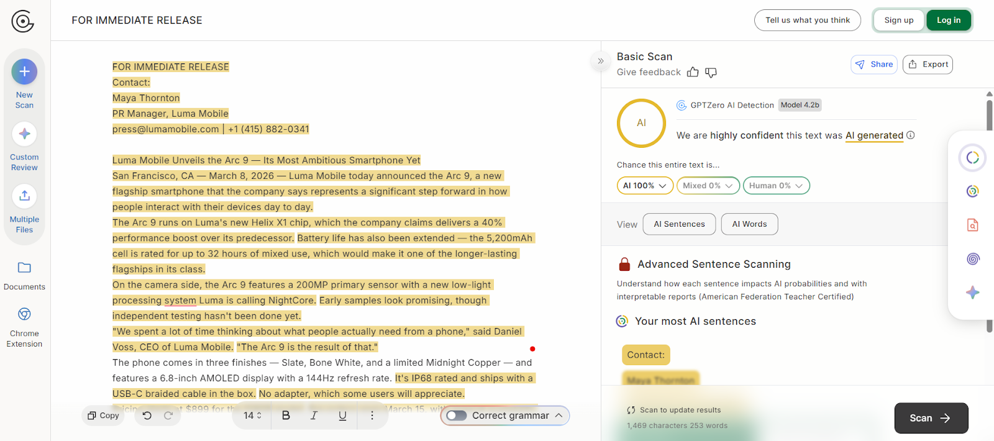Click the Sign up button
The height and width of the screenshot is (441, 994).
coord(899,20)
